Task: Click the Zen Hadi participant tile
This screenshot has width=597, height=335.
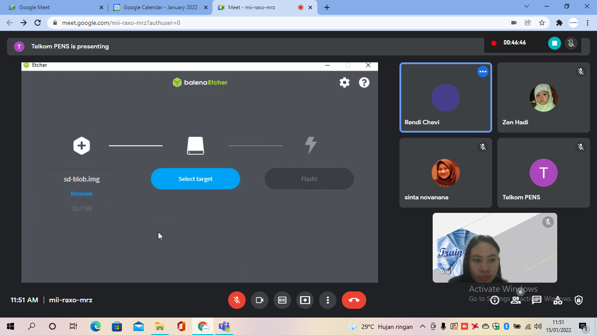Action: point(544,97)
